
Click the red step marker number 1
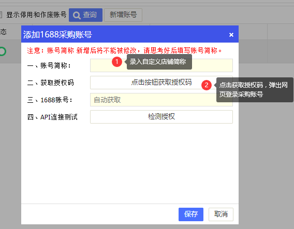[x=117, y=61]
